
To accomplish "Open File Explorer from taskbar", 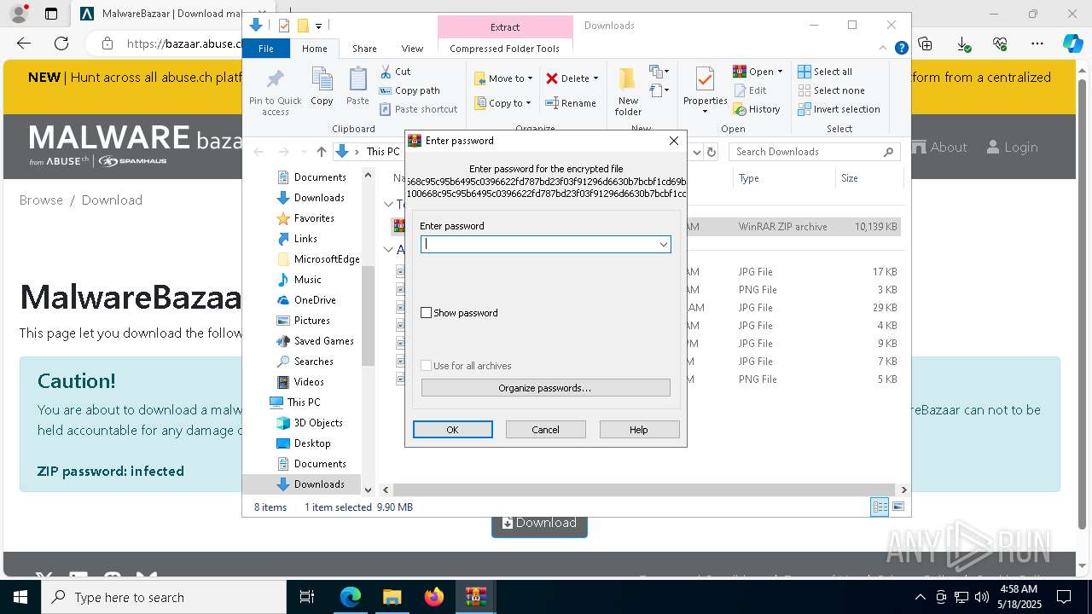I will tap(392, 597).
